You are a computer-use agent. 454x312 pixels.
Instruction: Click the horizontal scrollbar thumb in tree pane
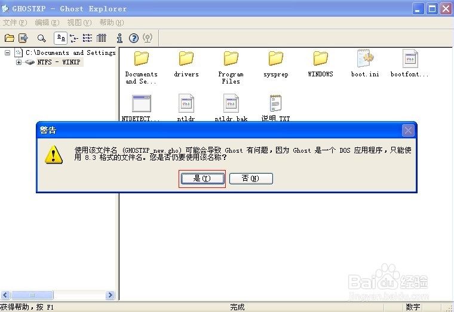[32, 295]
